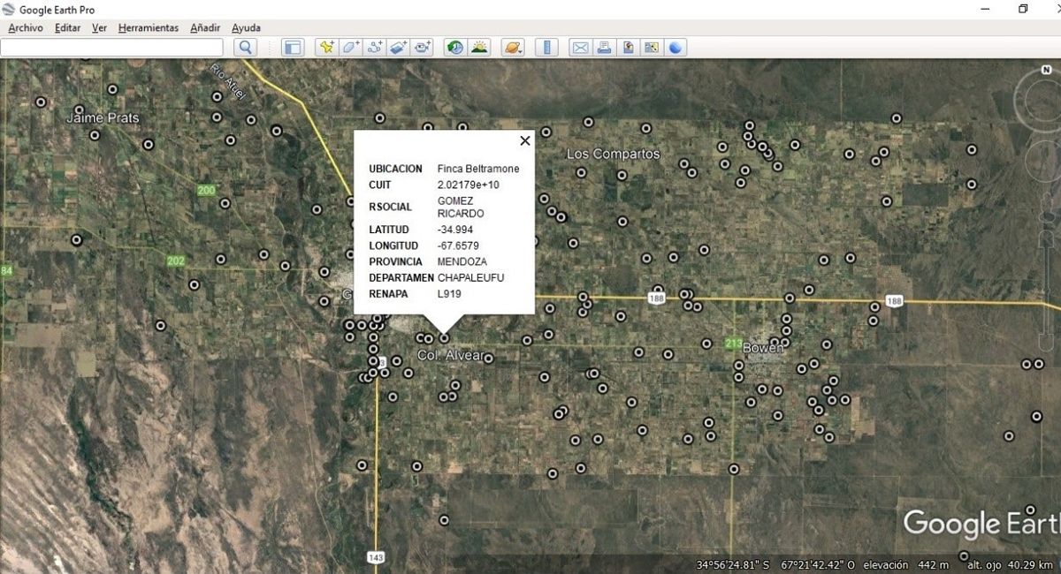
Task: Add a polygon to the map
Action: pos(351,48)
